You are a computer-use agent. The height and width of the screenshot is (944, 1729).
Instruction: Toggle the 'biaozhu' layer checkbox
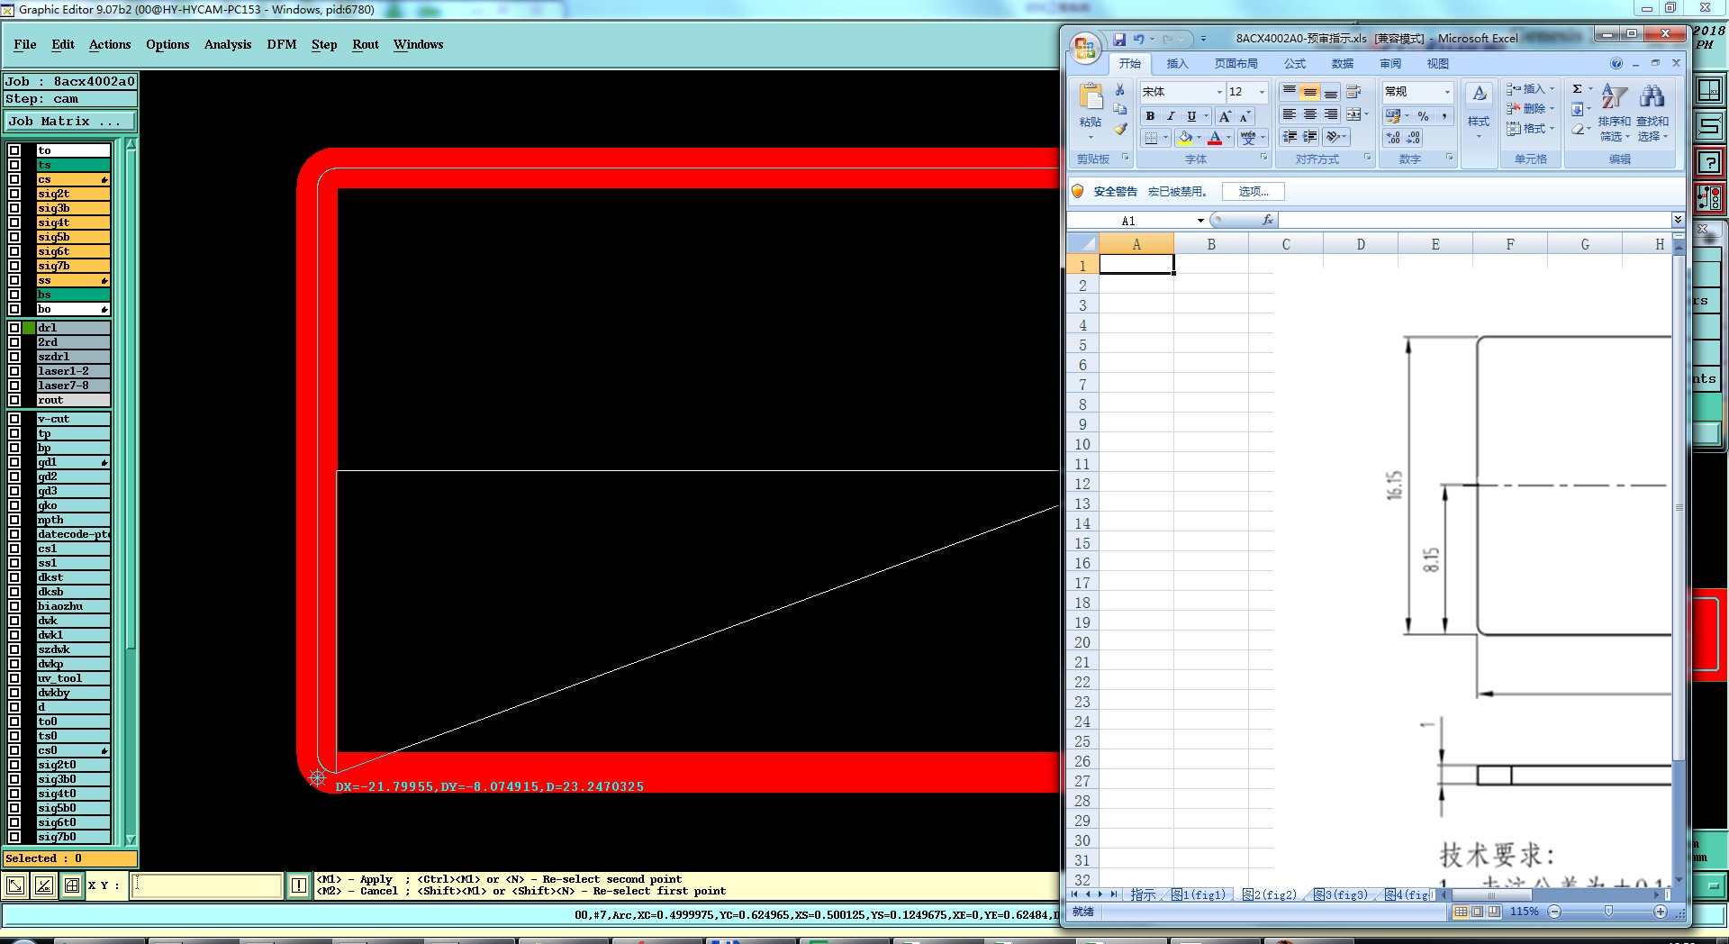(14, 606)
